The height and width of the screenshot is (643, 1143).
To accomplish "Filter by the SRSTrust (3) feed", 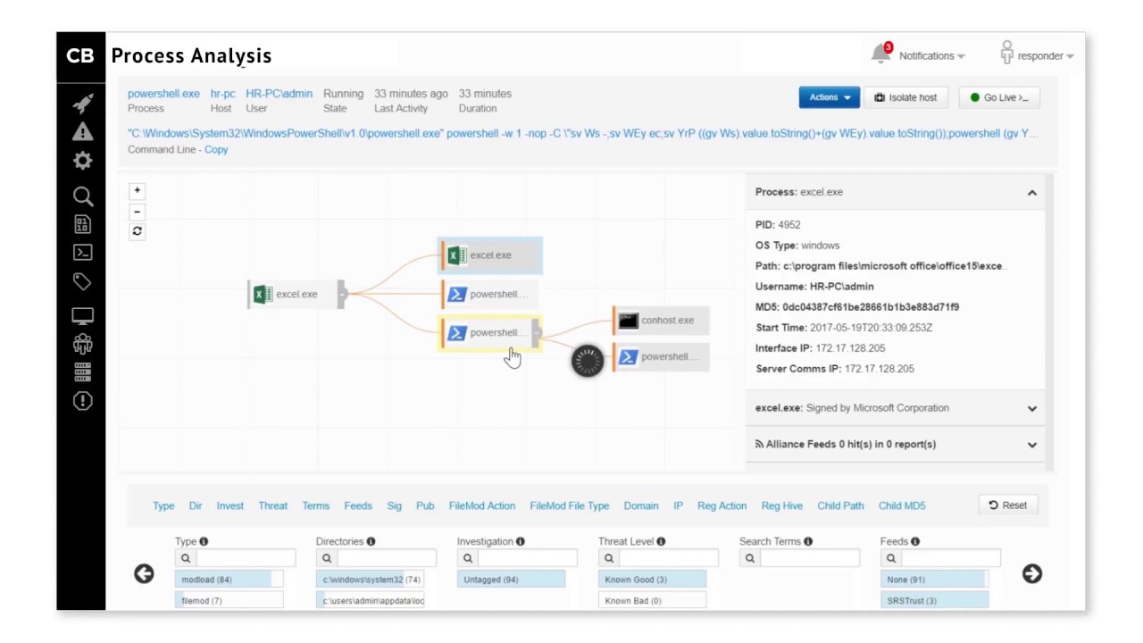I will [x=935, y=601].
